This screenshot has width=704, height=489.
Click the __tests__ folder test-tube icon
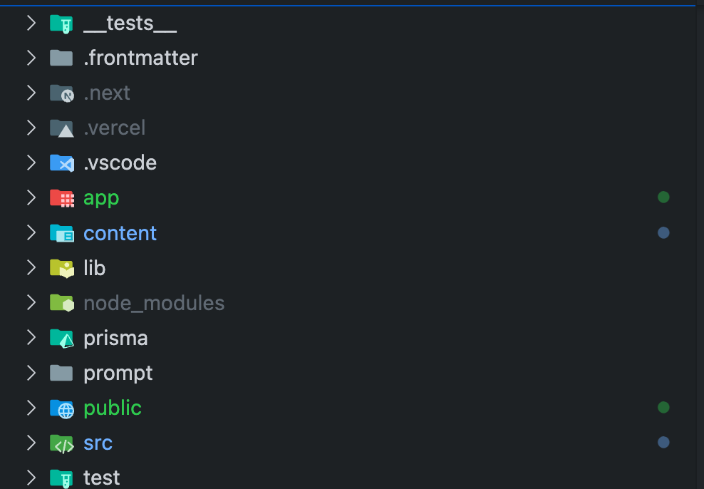pyautogui.click(x=61, y=24)
